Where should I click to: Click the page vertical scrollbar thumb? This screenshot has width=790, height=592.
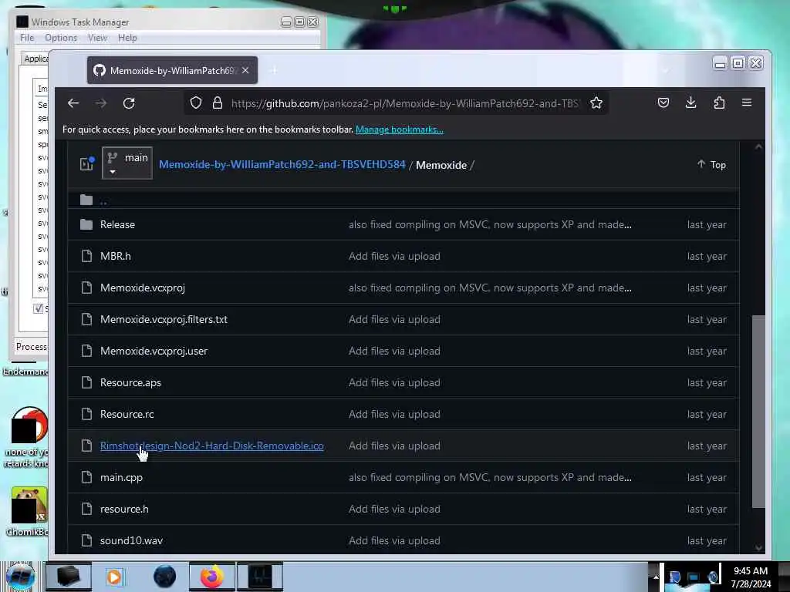point(758,412)
